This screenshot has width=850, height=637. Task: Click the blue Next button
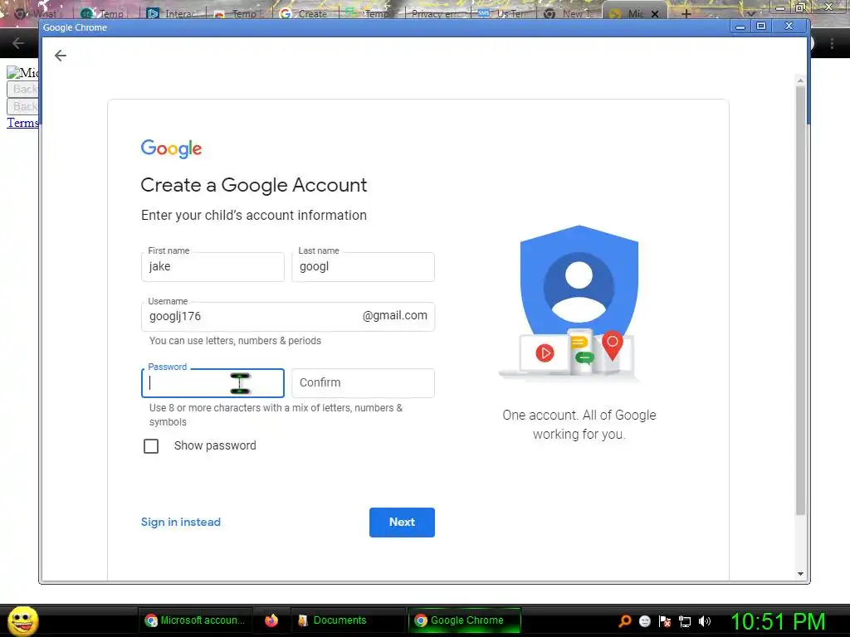402,523
